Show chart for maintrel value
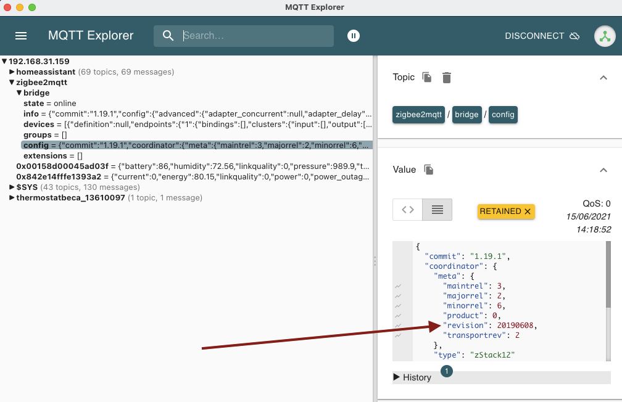This screenshot has height=402, width=622. (x=398, y=286)
